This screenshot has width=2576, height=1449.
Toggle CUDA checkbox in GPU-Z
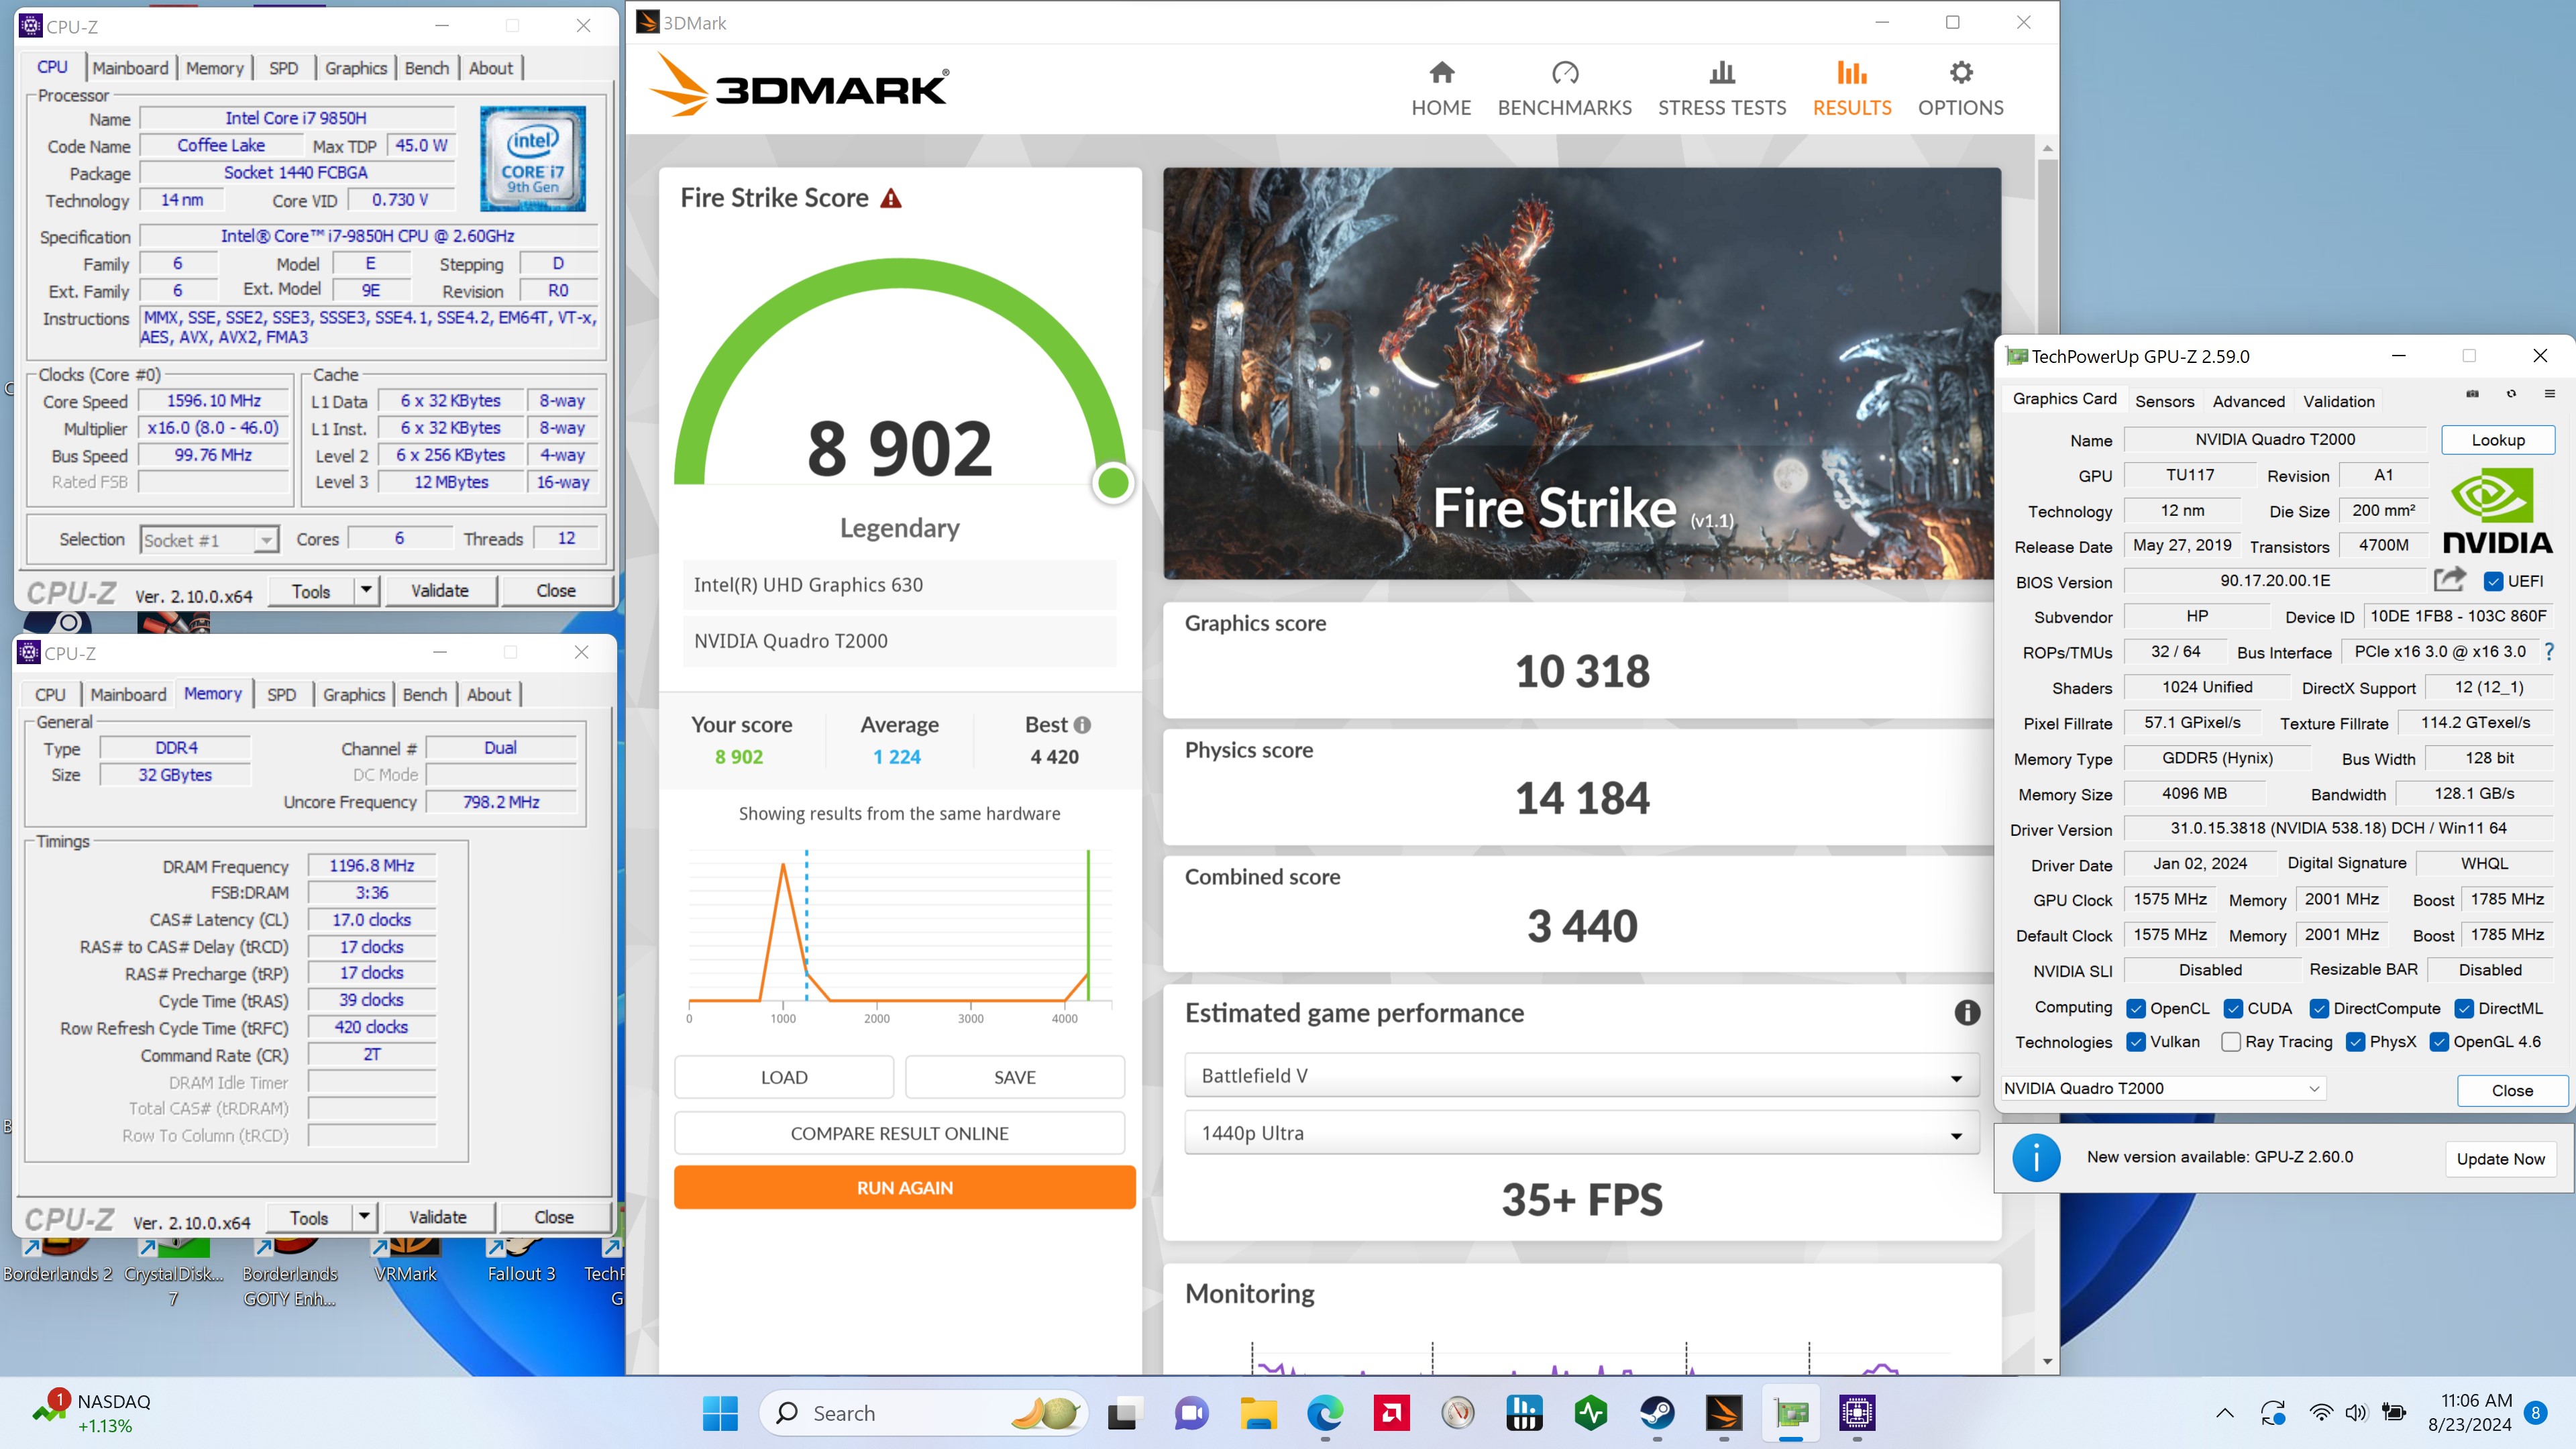[2233, 1008]
